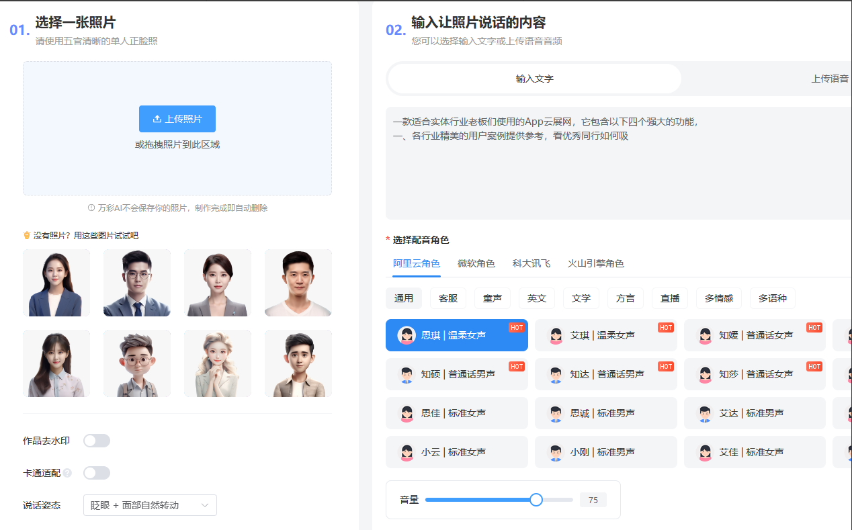Toggle the 卡通适配 switch on
The width and height of the screenshot is (852, 530).
tap(97, 473)
